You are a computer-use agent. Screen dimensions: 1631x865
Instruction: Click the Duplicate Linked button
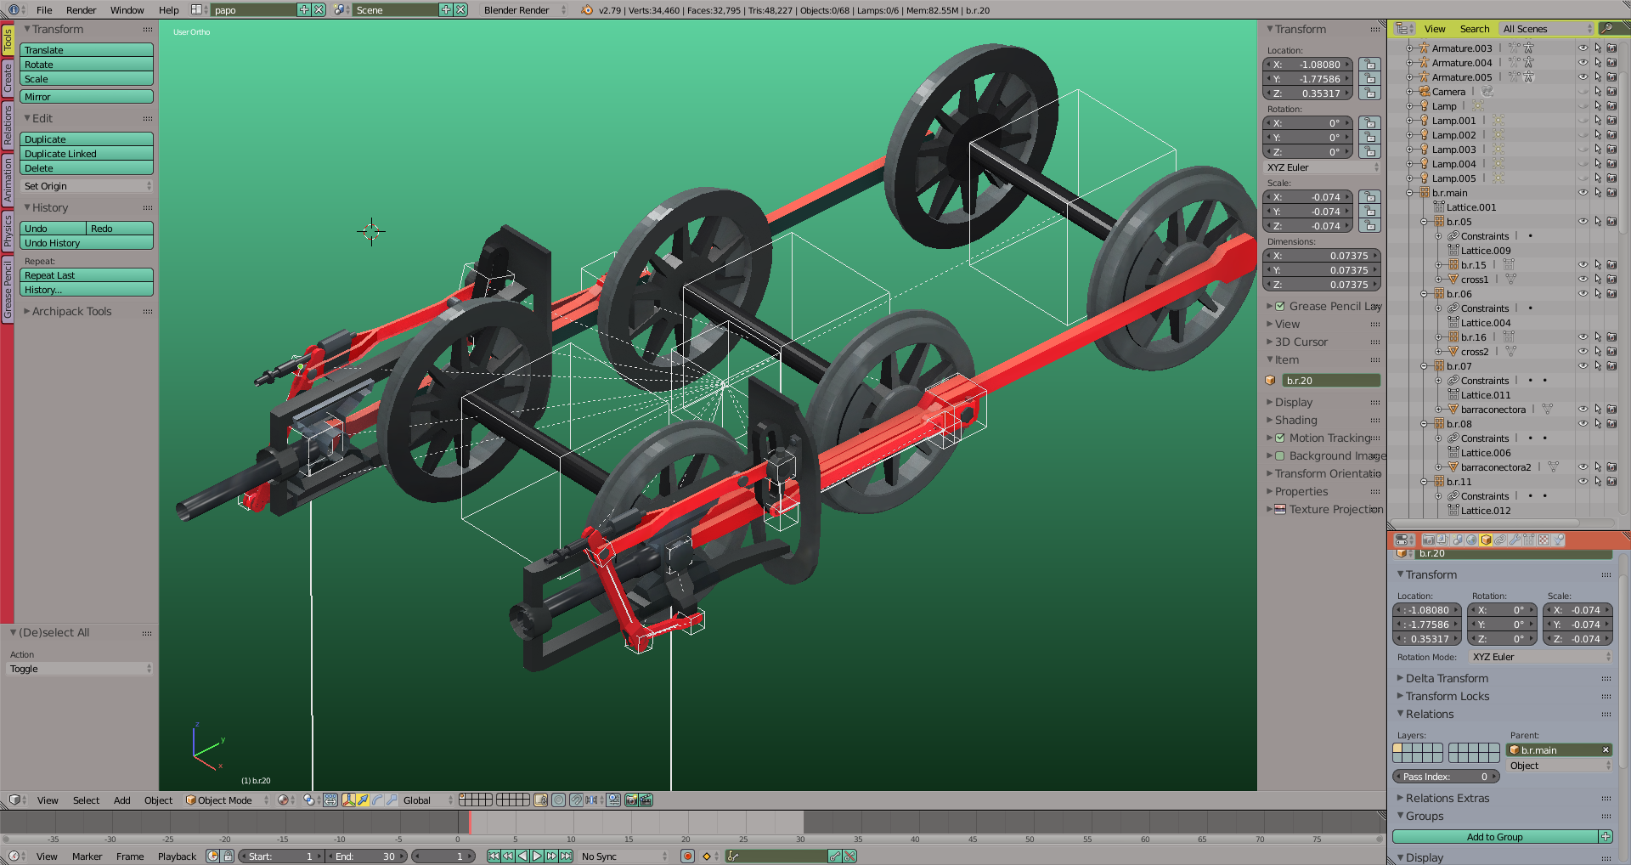[87, 154]
